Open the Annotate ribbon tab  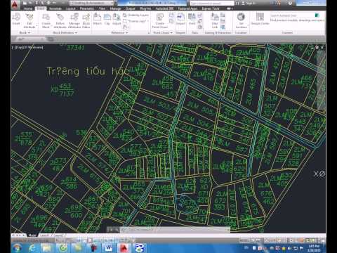pos(55,8)
